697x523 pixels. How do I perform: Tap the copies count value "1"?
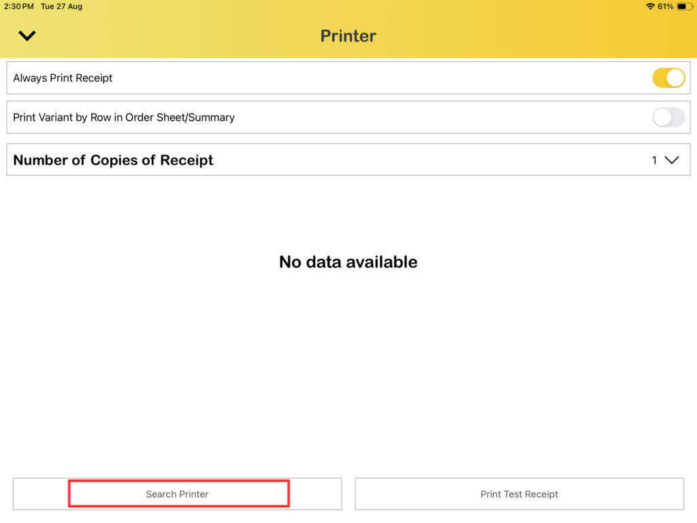654,160
